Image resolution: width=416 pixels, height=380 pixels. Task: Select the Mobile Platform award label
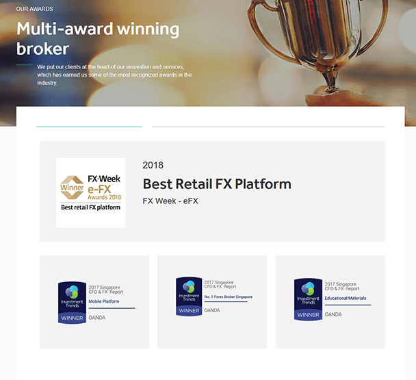(103, 301)
